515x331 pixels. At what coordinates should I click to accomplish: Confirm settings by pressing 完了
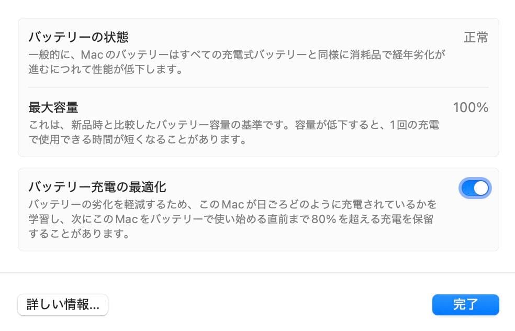tap(465, 304)
